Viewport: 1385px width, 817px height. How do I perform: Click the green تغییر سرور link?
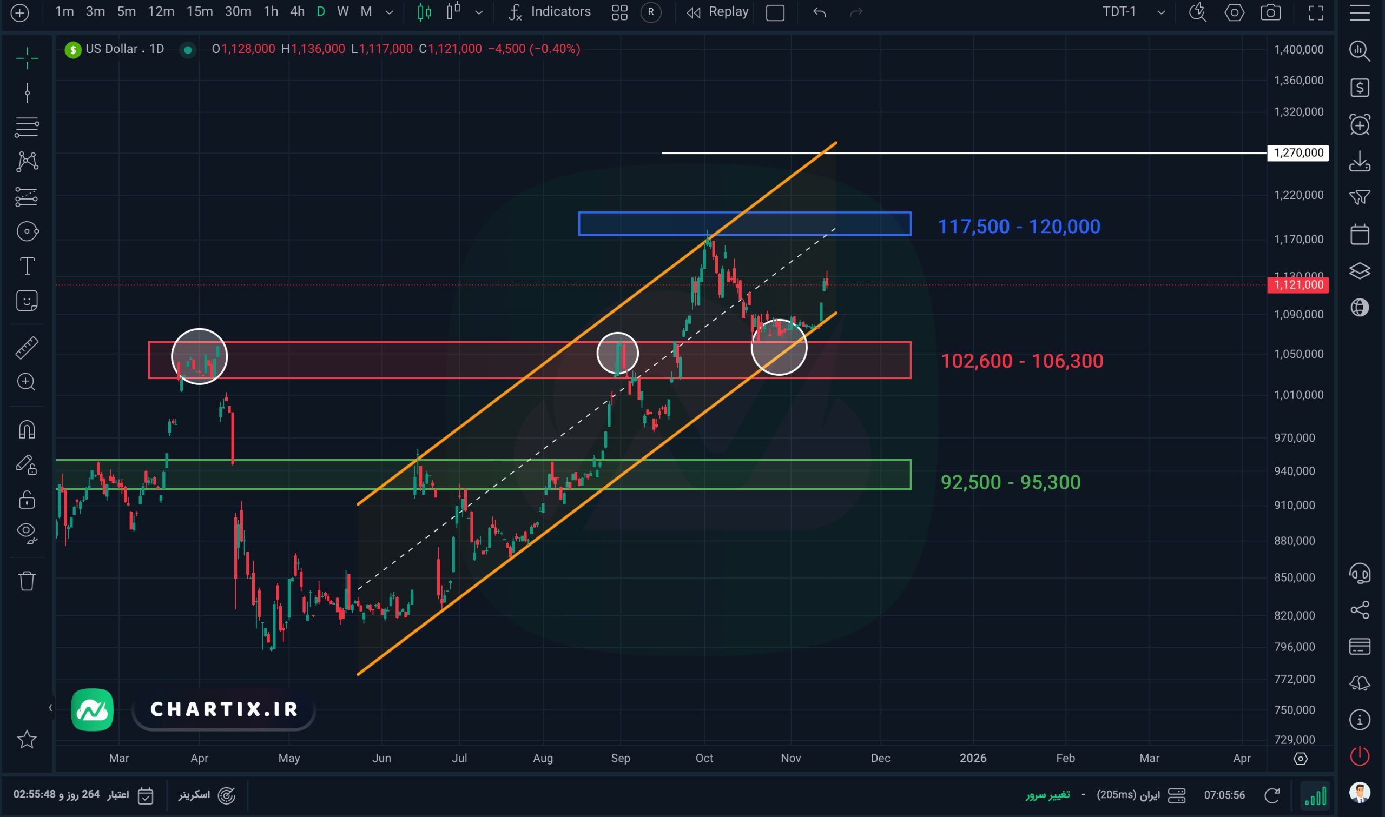1047,795
